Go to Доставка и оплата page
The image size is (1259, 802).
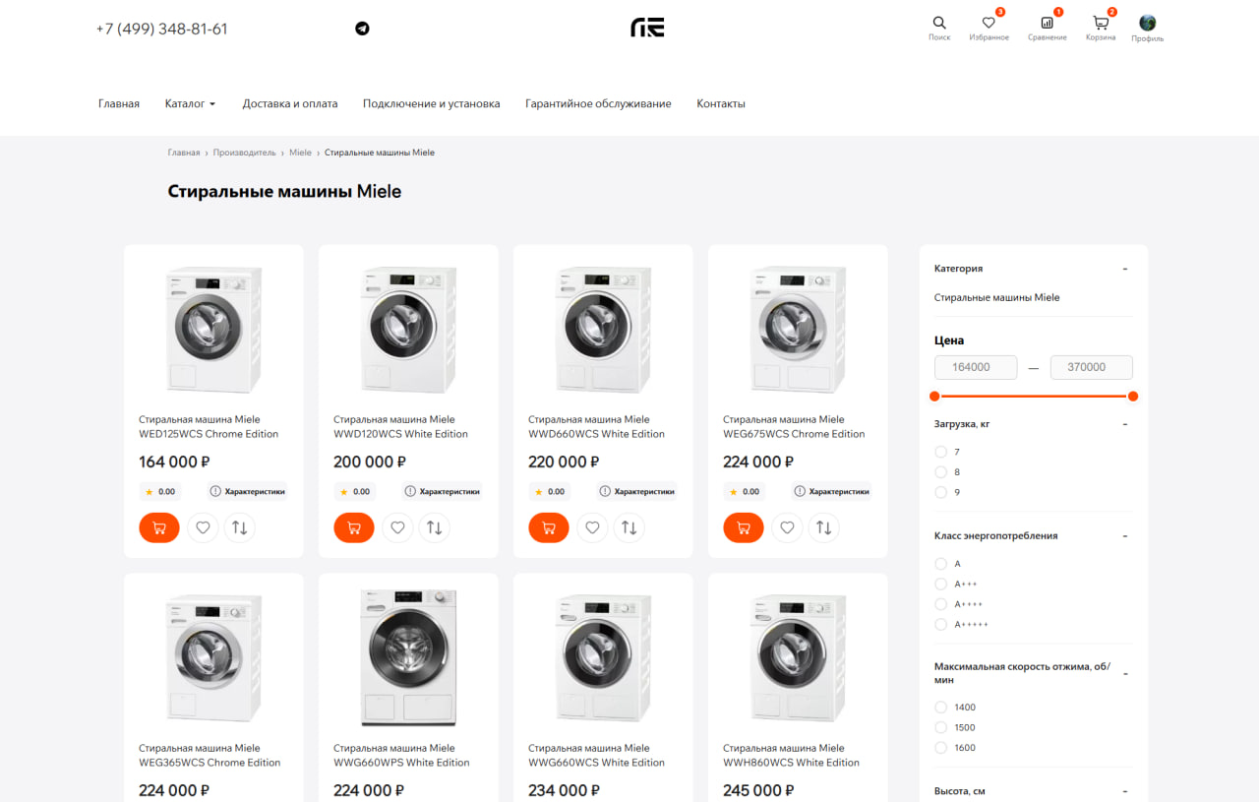290,103
